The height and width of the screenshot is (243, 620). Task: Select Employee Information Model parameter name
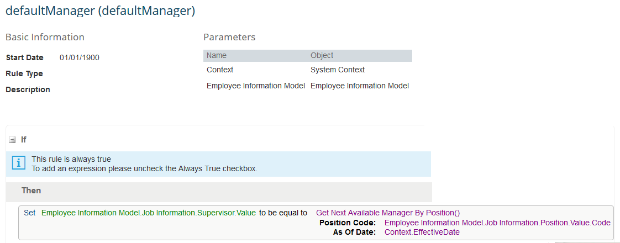[x=255, y=86]
